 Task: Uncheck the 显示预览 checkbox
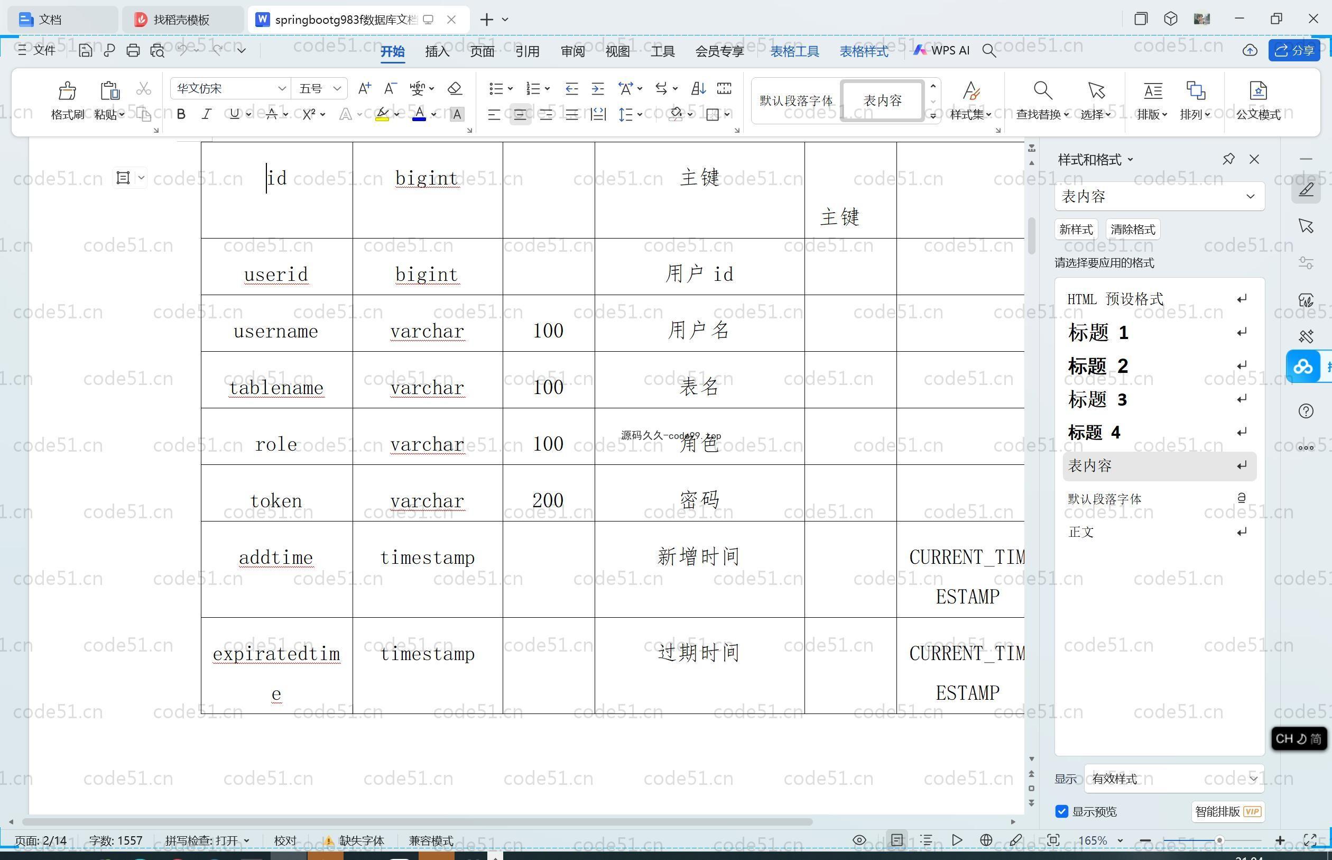click(1061, 811)
